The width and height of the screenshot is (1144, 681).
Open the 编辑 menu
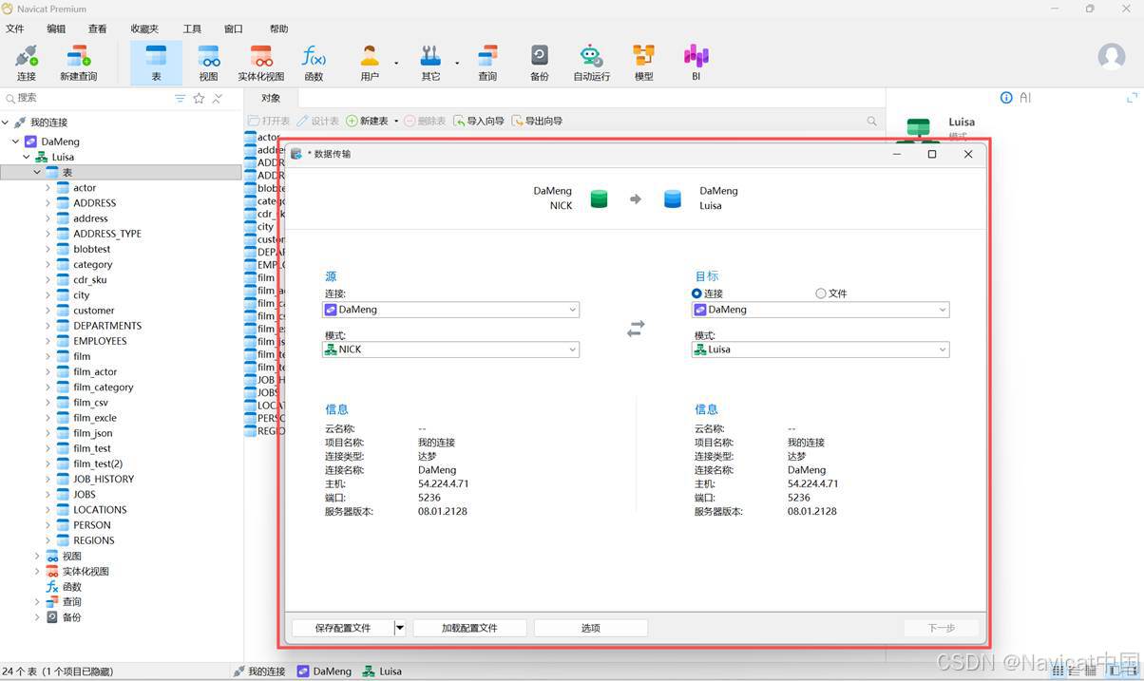coord(56,28)
